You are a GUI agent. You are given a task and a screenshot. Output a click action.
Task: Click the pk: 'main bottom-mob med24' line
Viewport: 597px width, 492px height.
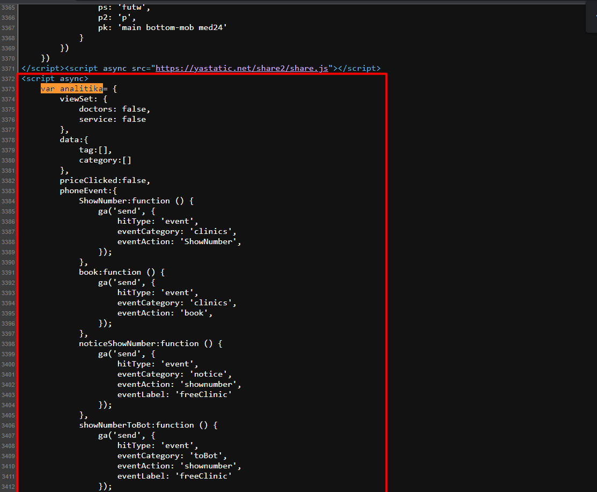[x=163, y=27]
